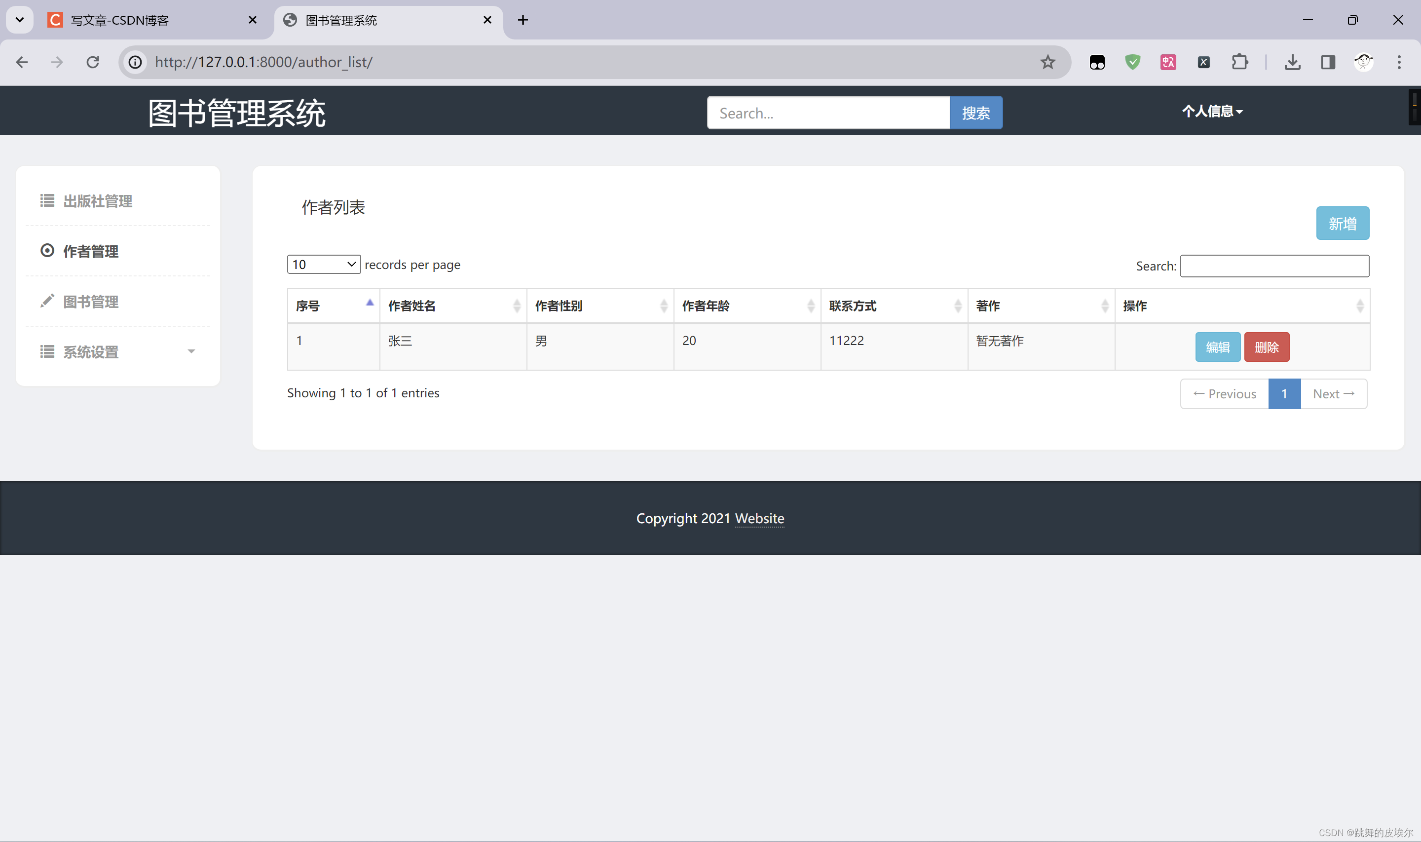Reload the page with refresh icon
The width and height of the screenshot is (1421, 842).
pos(93,62)
